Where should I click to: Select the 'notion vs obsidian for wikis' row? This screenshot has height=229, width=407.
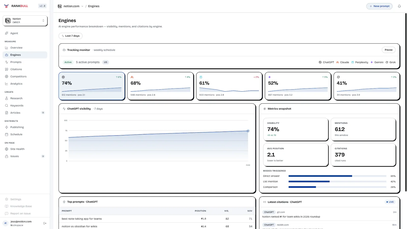coord(157,226)
